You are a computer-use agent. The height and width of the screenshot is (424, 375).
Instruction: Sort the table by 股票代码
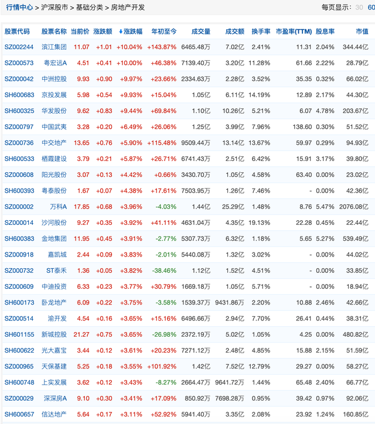coord(17,32)
